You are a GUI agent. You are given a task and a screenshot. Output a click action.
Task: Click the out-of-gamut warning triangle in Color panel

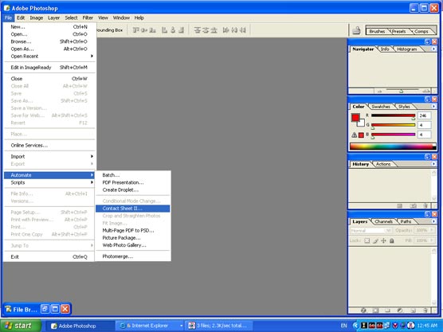coord(354,135)
